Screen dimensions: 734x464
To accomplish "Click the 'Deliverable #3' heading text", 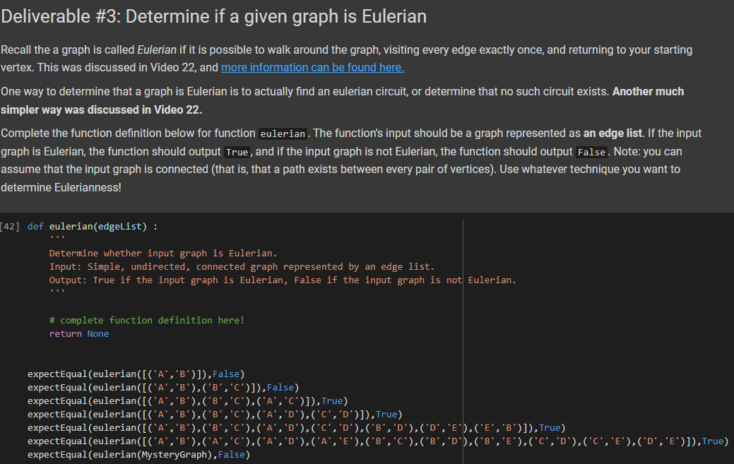I will [x=212, y=16].
